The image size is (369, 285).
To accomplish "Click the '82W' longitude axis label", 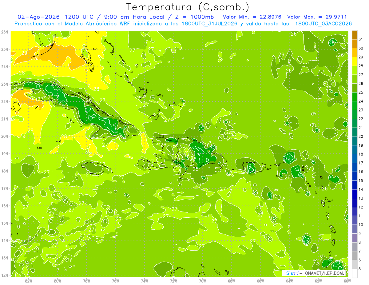I will pos(29,281).
